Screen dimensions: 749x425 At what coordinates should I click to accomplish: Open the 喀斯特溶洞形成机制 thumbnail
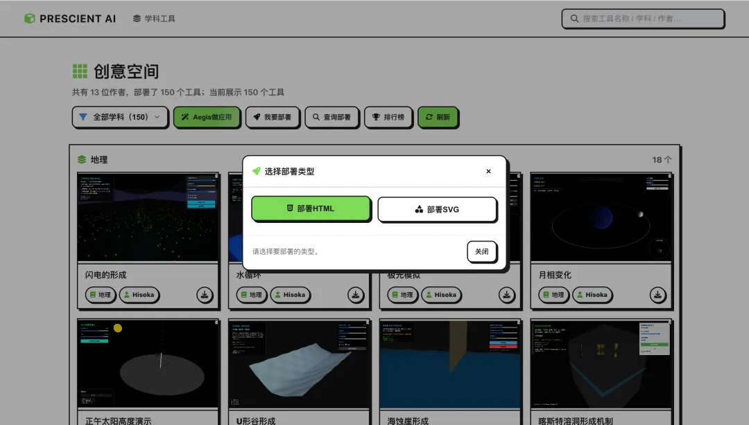coord(601,364)
